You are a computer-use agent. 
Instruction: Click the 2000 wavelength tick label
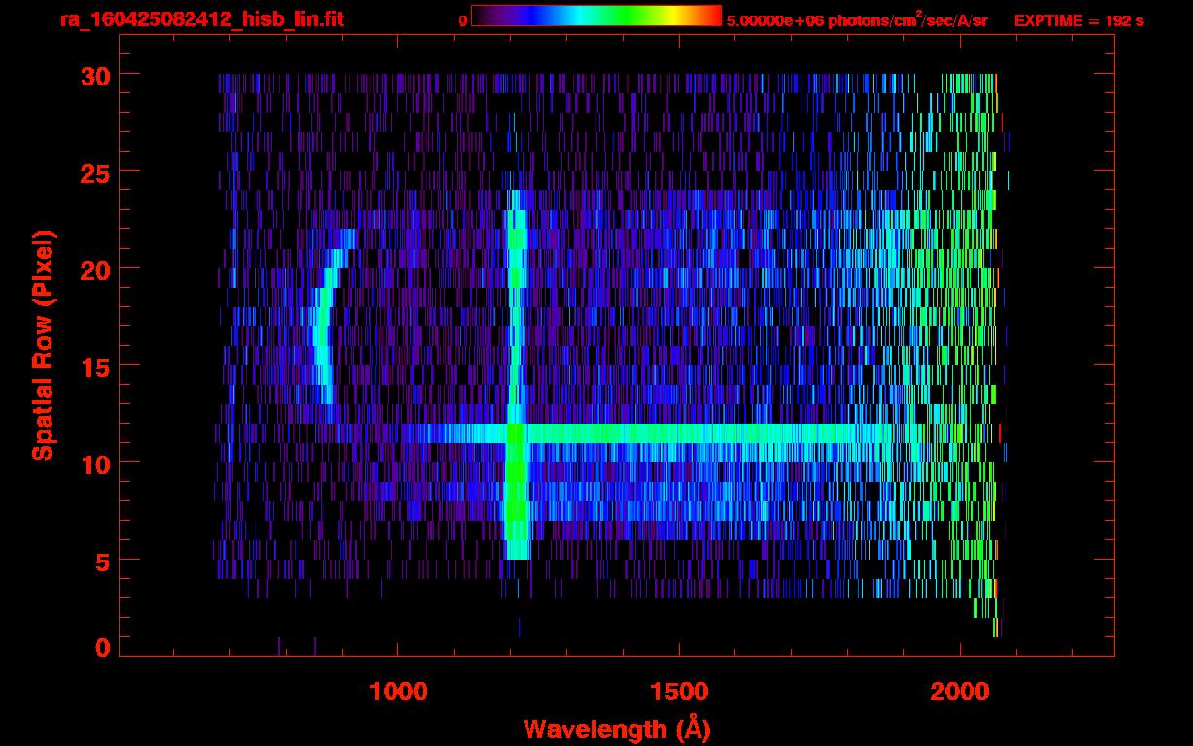click(x=961, y=692)
